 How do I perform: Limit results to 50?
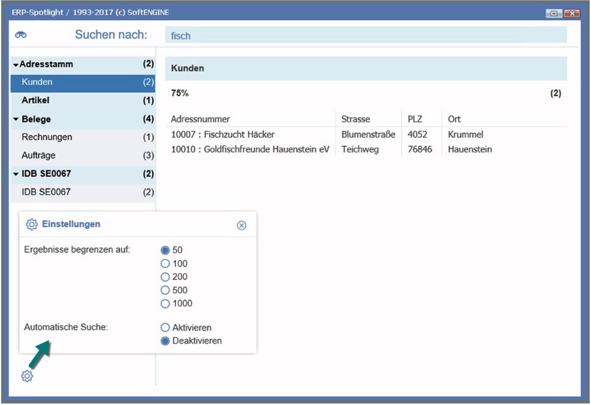pos(165,250)
